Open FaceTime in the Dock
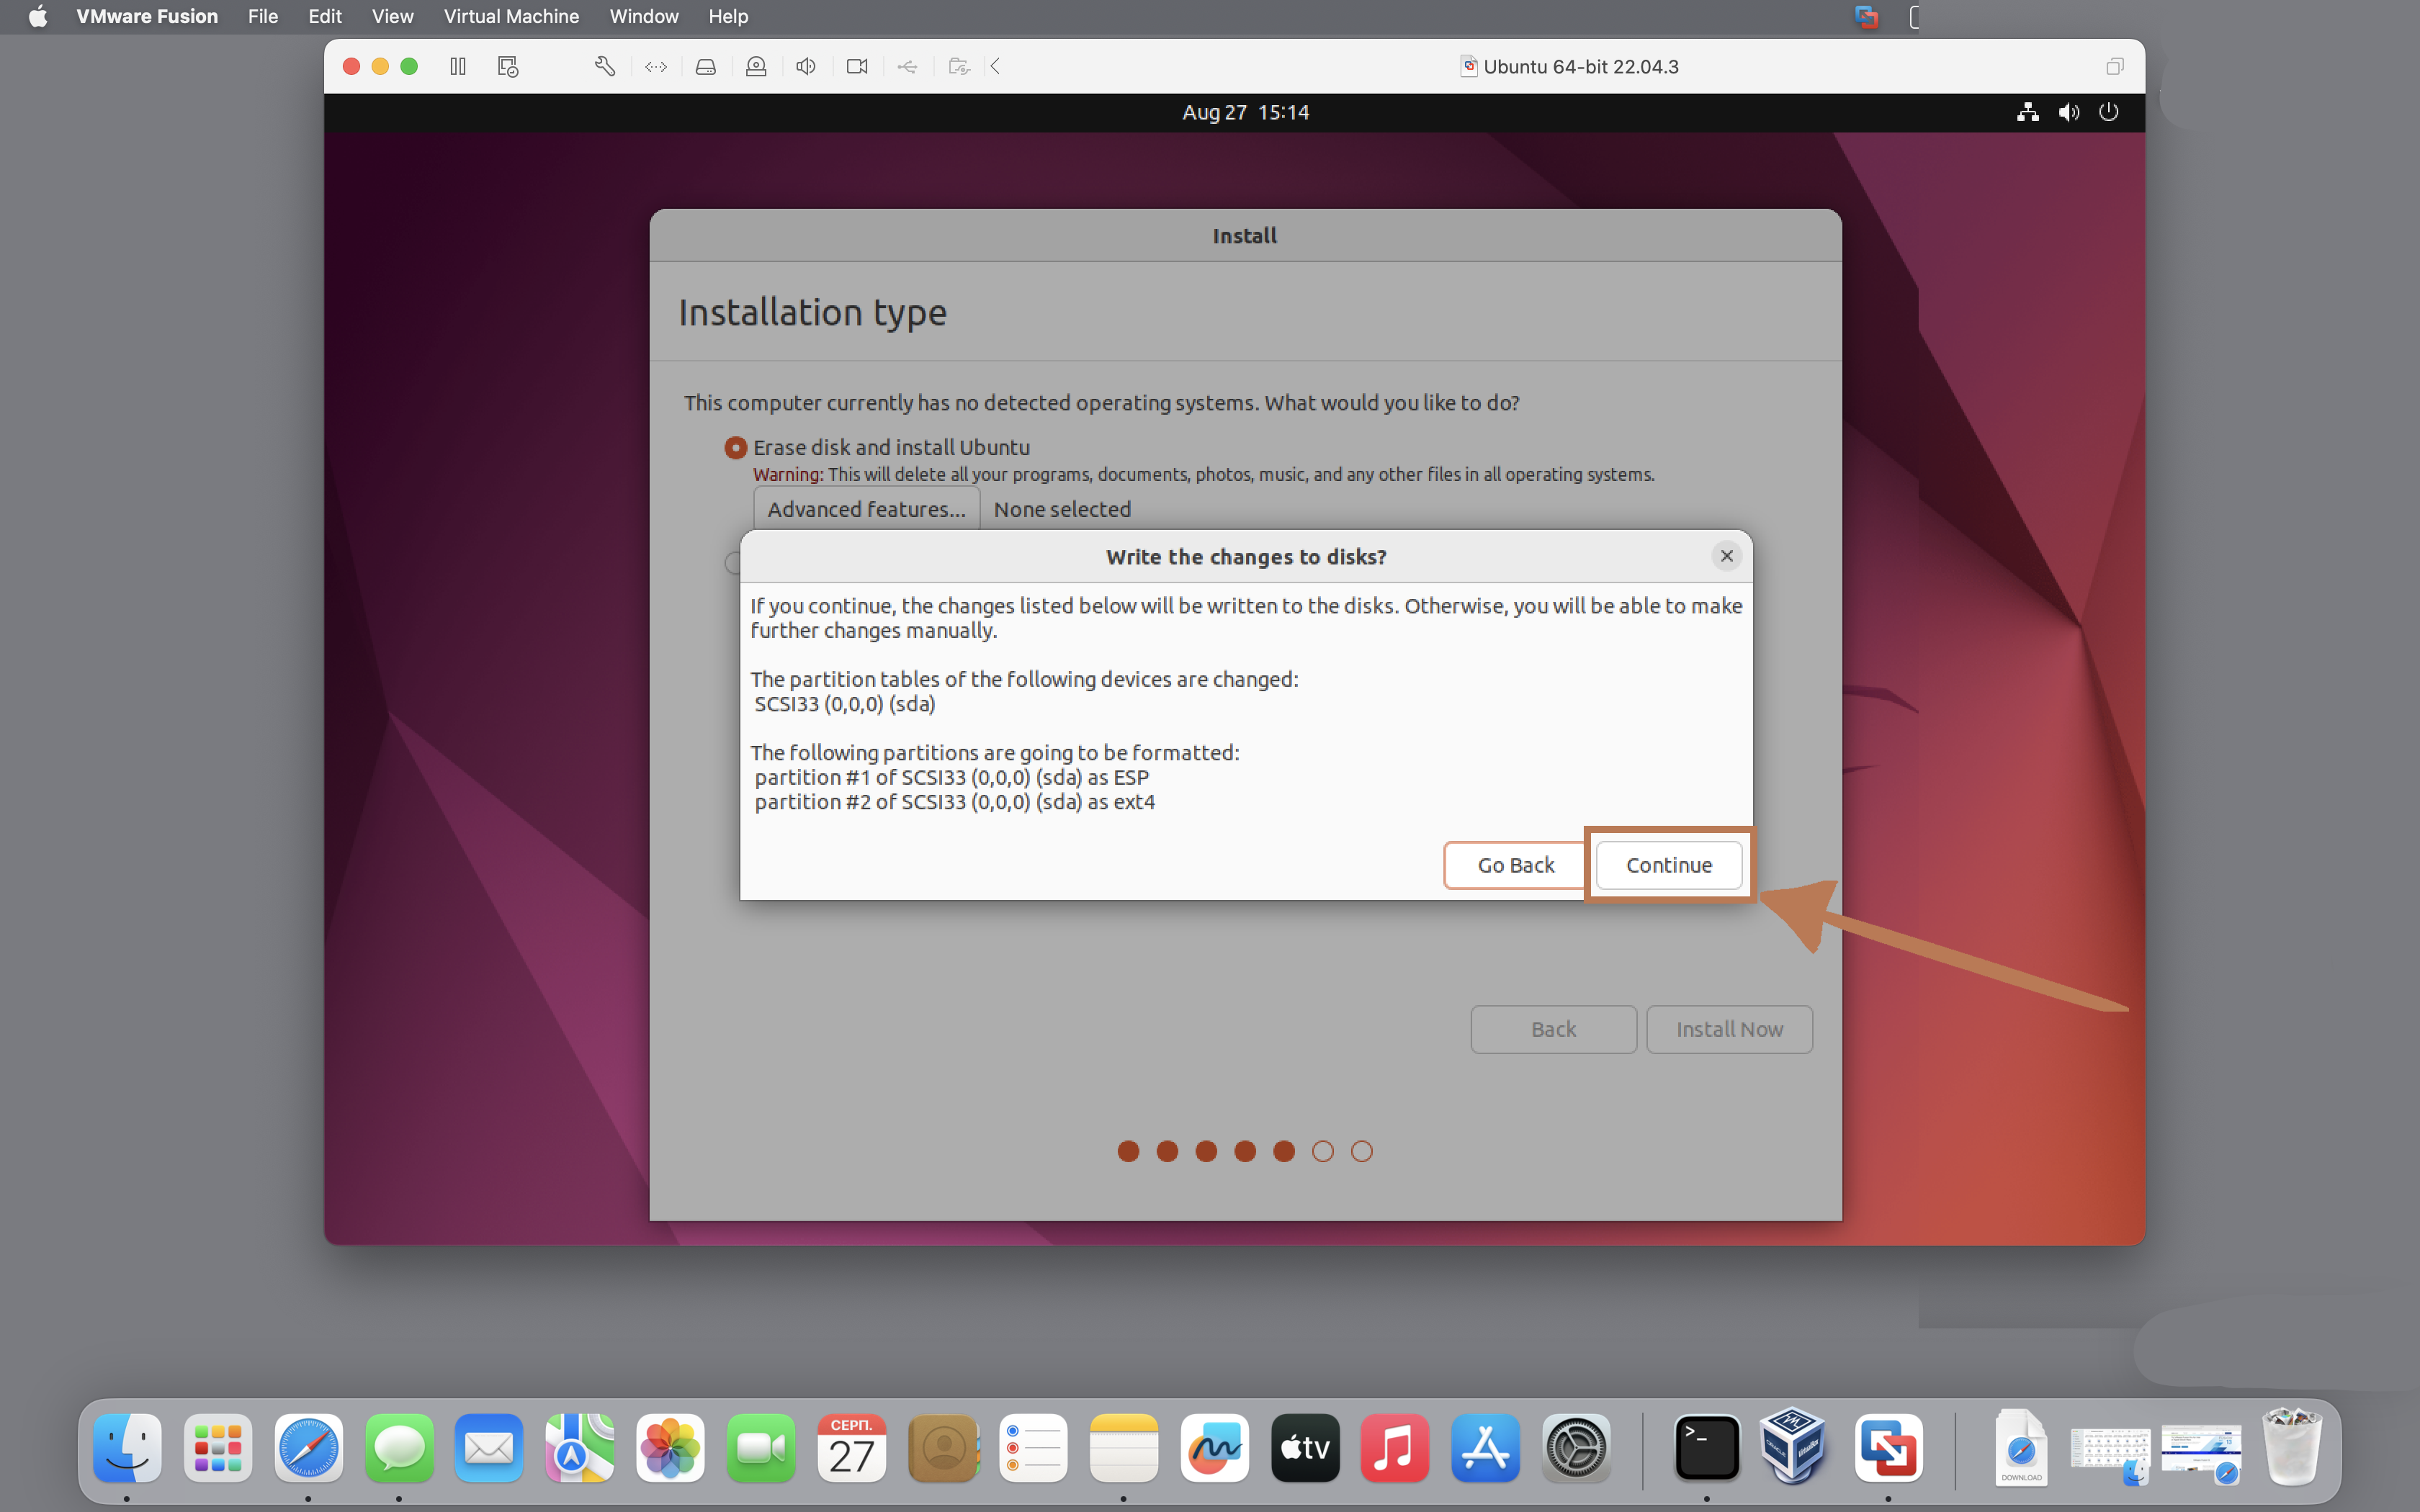The height and width of the screenshot is (1512, 2420). pos(761,1447)
